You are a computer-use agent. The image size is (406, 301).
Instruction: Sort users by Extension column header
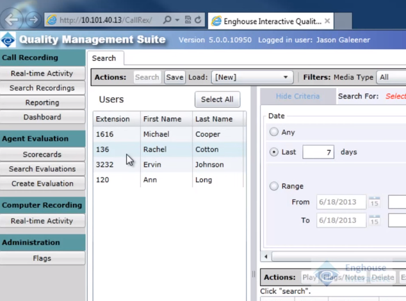tap(117, 119)
